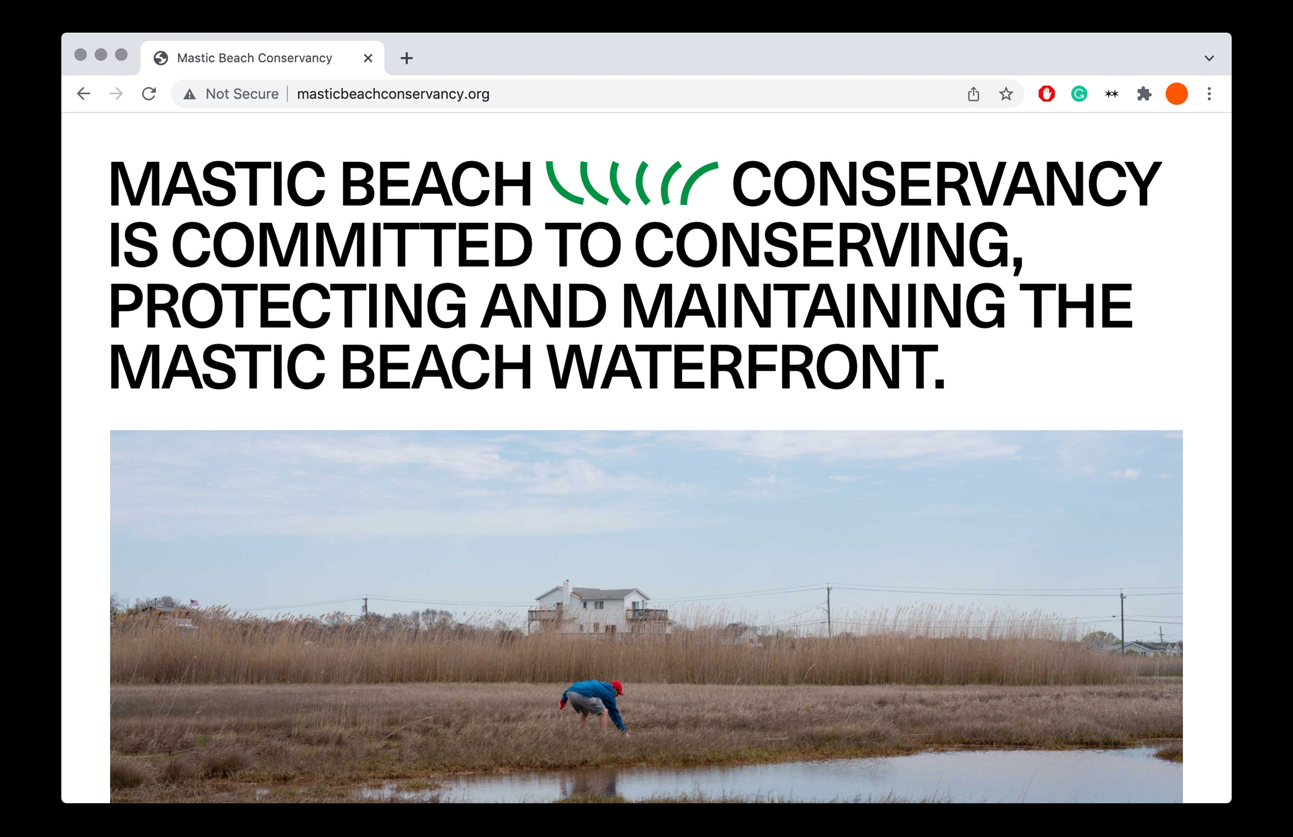Open a new tab with plus
This screenshot has width=1293, height=837.
(406, 58)
